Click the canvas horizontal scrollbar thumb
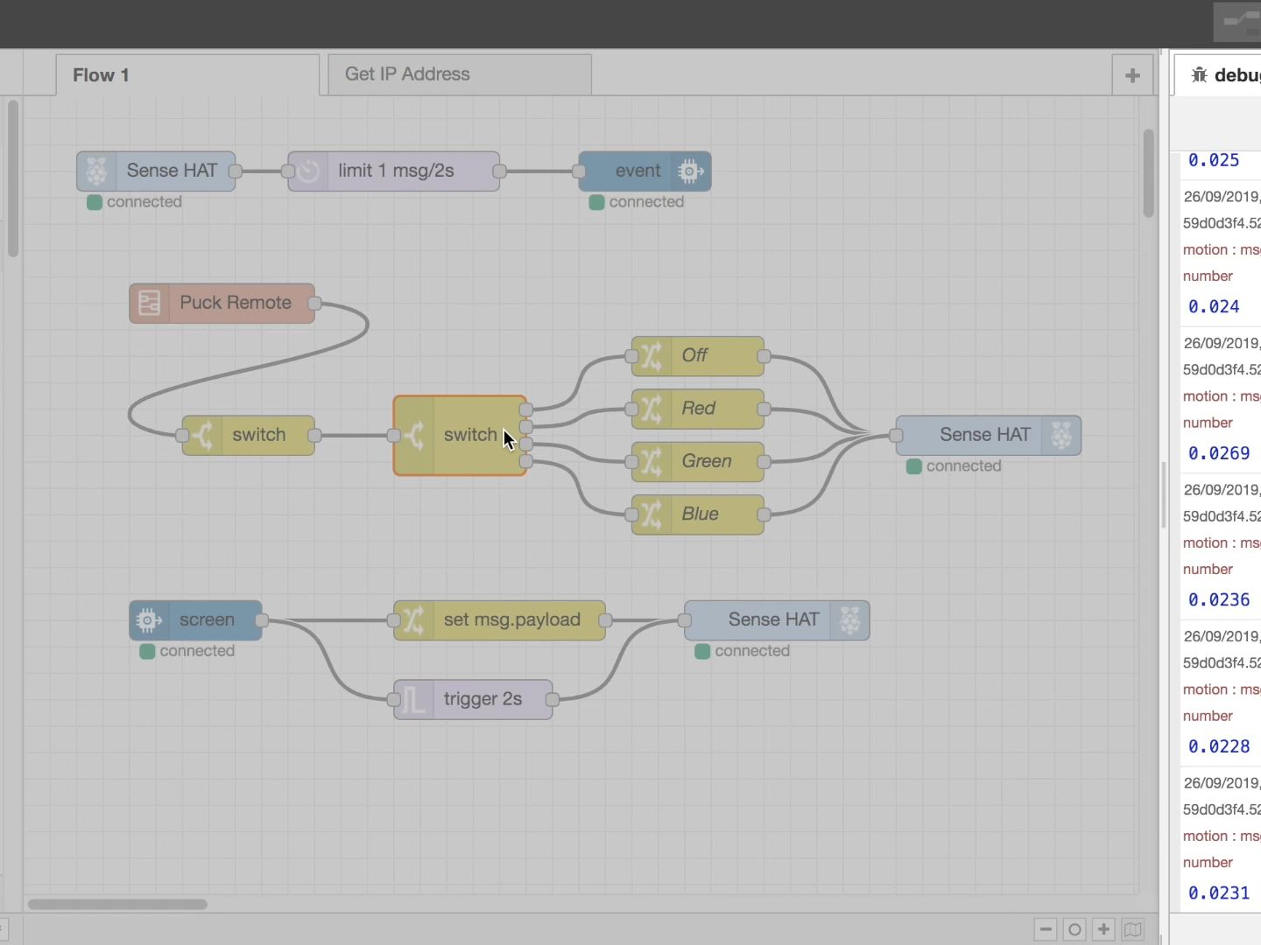The width and height of the screenshot is (1261, 945). pyautogui.click(x=117, y=904)
